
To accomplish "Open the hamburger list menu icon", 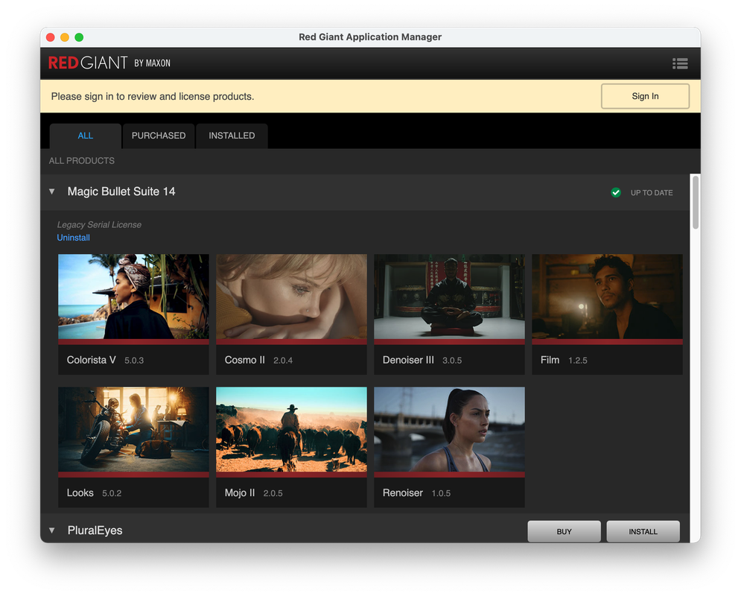I will (x=680, y=63).
